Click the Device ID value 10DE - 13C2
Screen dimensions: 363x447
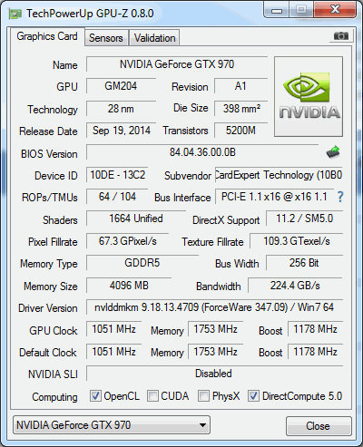click(117, 175)
